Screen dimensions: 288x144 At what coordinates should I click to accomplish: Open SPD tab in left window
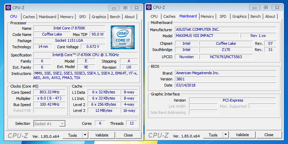pyautogui.click(x=82, y=17)
